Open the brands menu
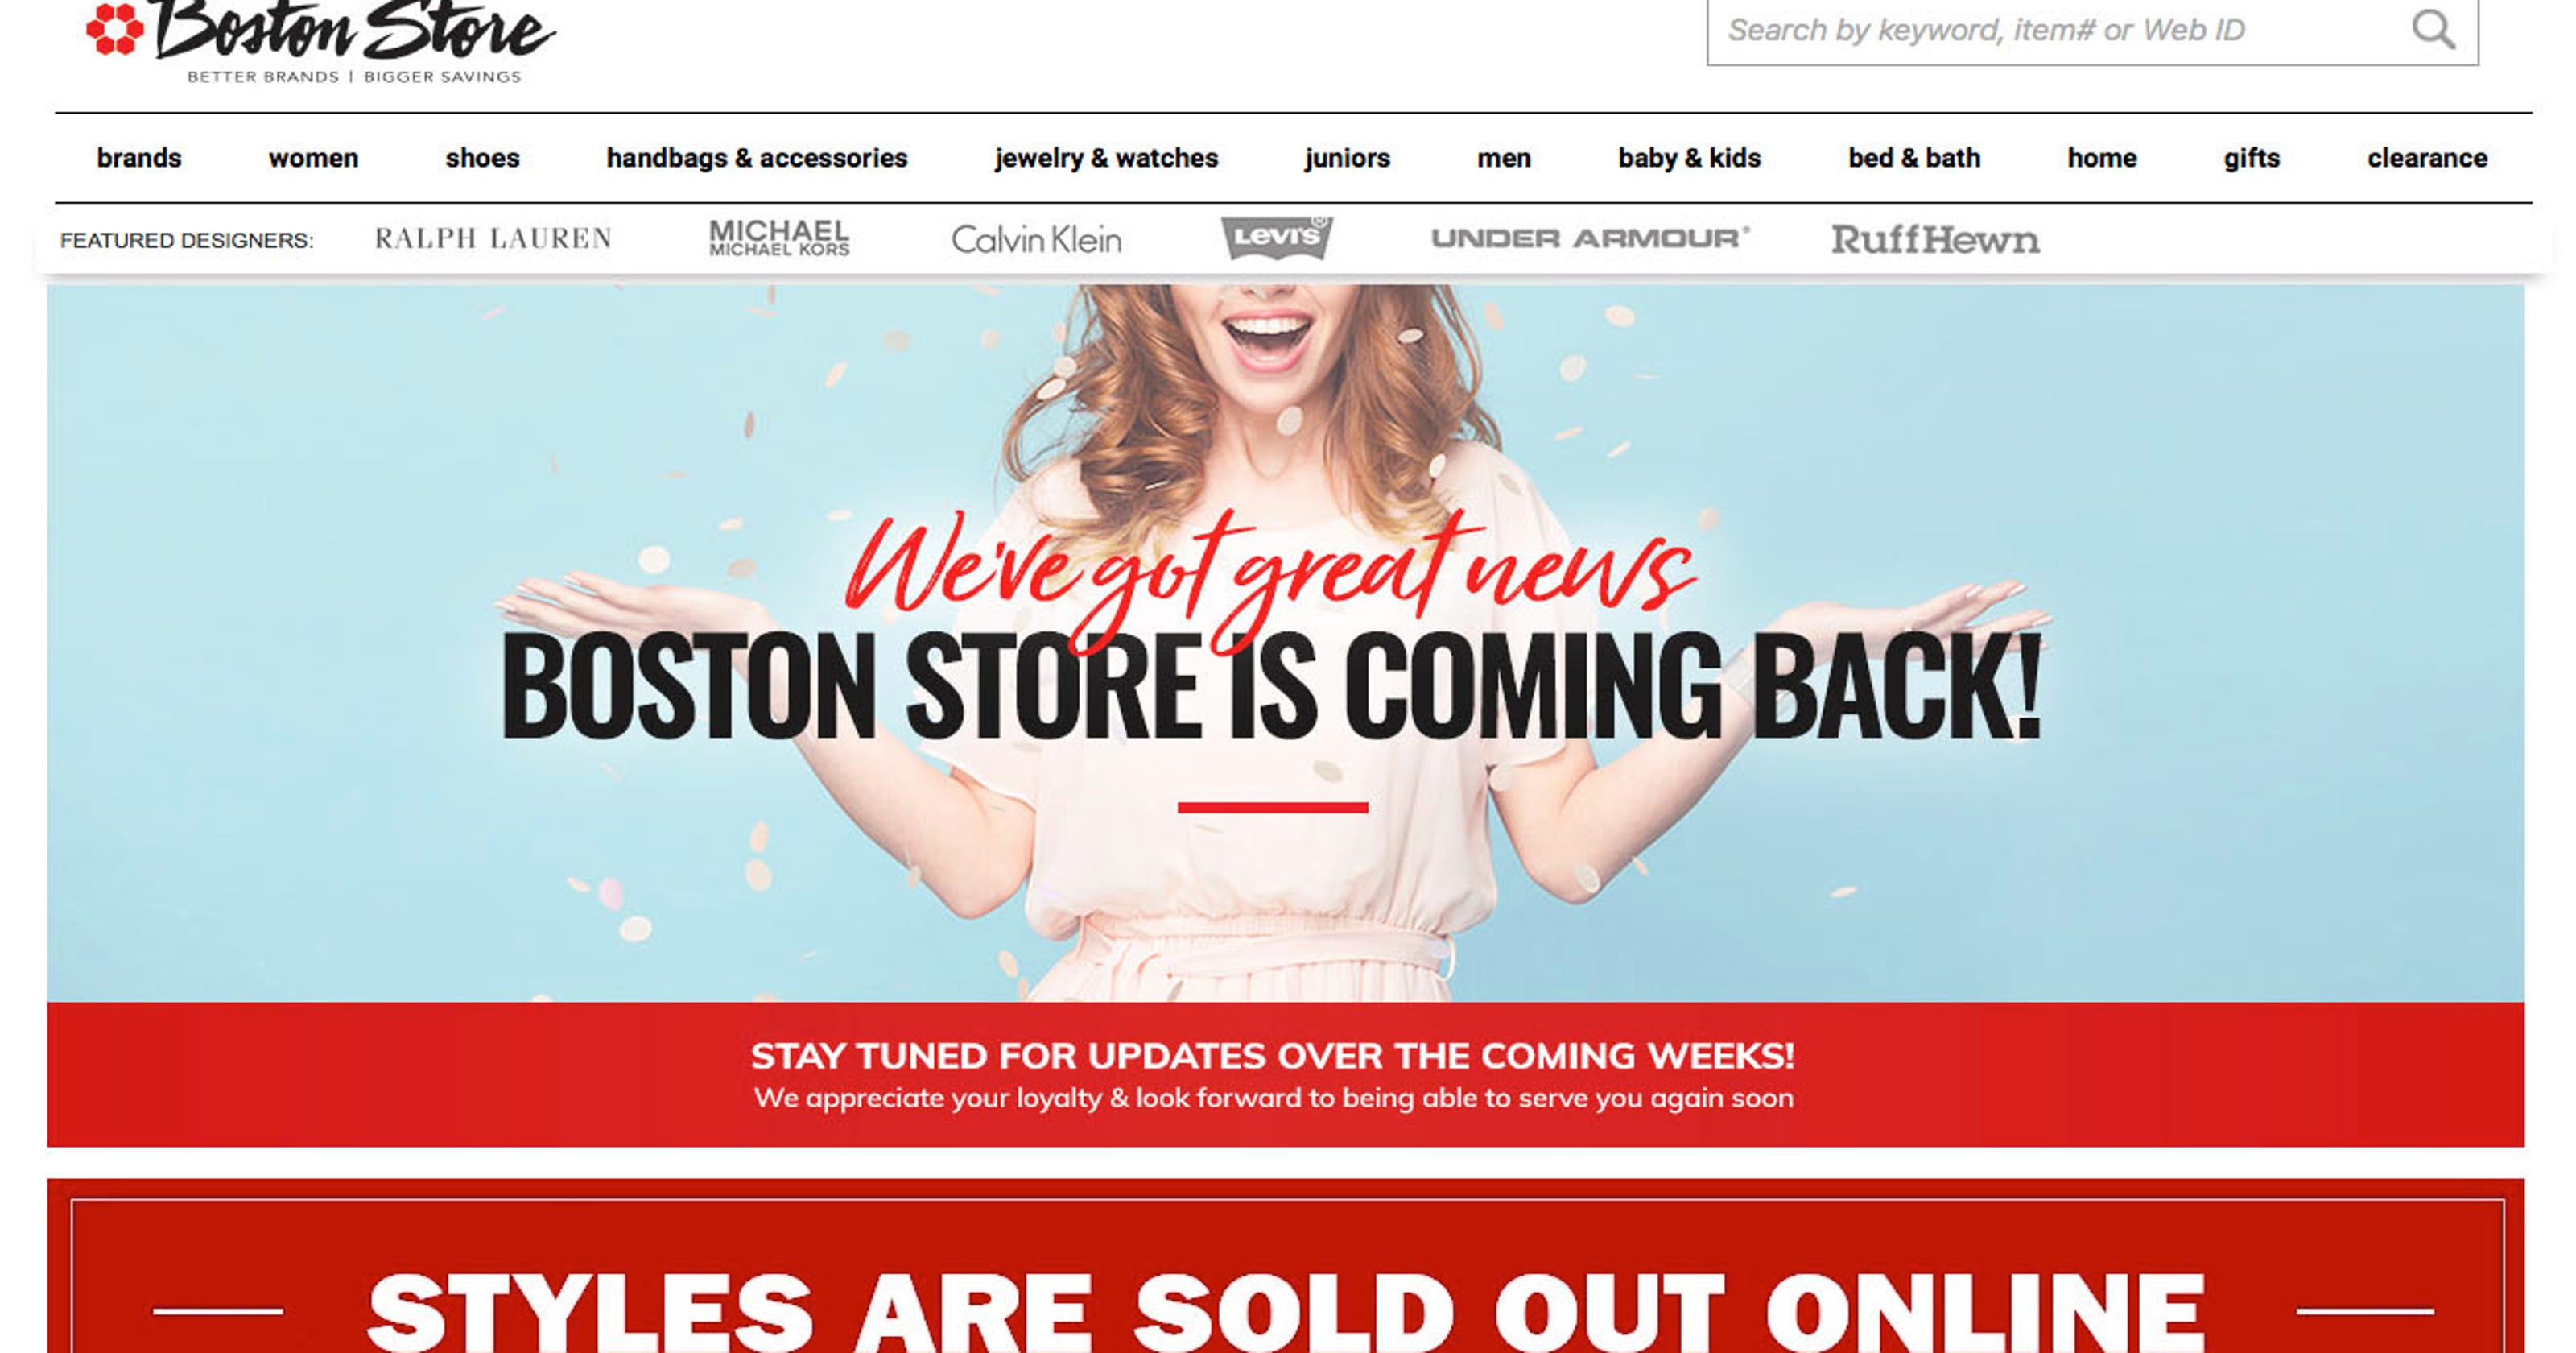Image resolution: width=2576 pixels, height=1353 pixels. (139, 158)
